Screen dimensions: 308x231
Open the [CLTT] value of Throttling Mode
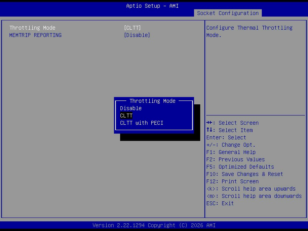click(132, 28)
